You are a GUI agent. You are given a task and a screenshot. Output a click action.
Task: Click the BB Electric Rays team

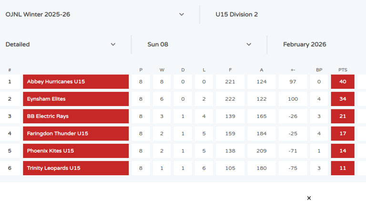tap(76, 116)
